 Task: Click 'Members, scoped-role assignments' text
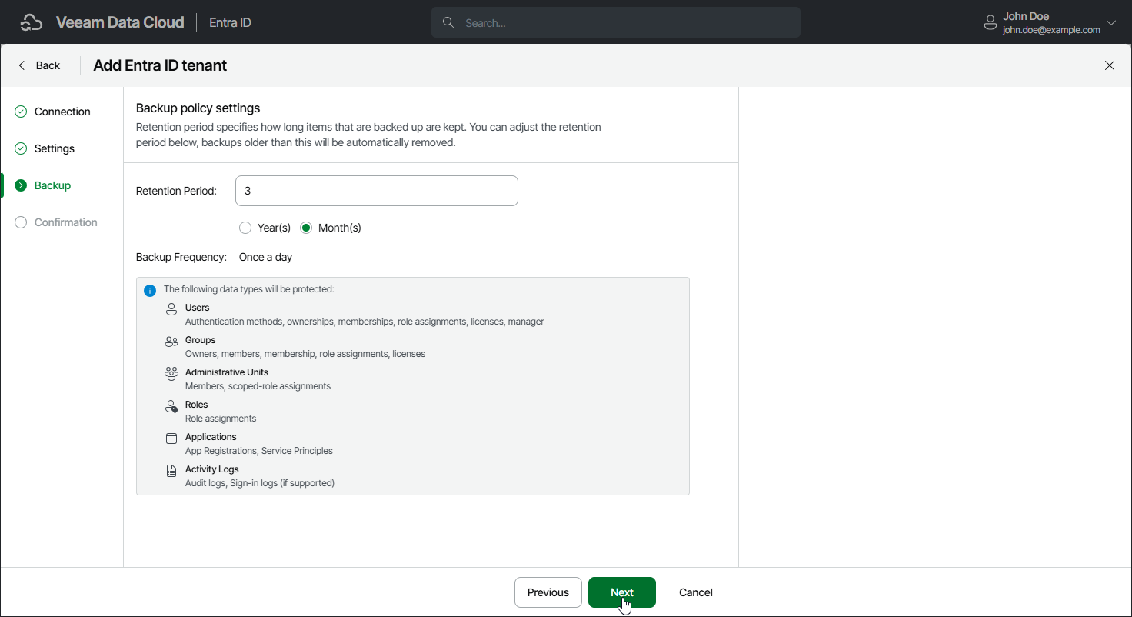pos(258,386)
